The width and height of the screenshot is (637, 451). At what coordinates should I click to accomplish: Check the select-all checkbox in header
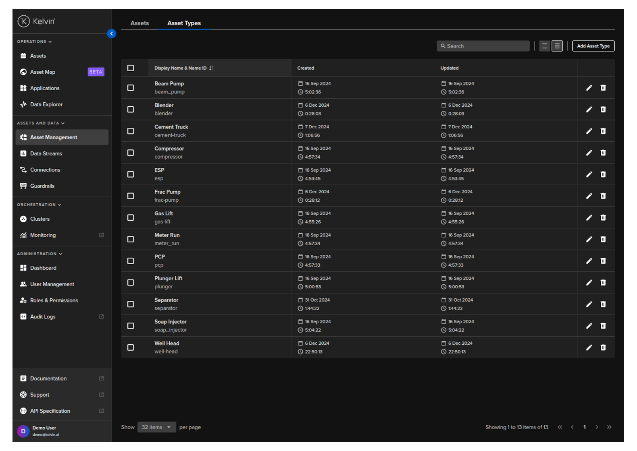coord(131,68)
